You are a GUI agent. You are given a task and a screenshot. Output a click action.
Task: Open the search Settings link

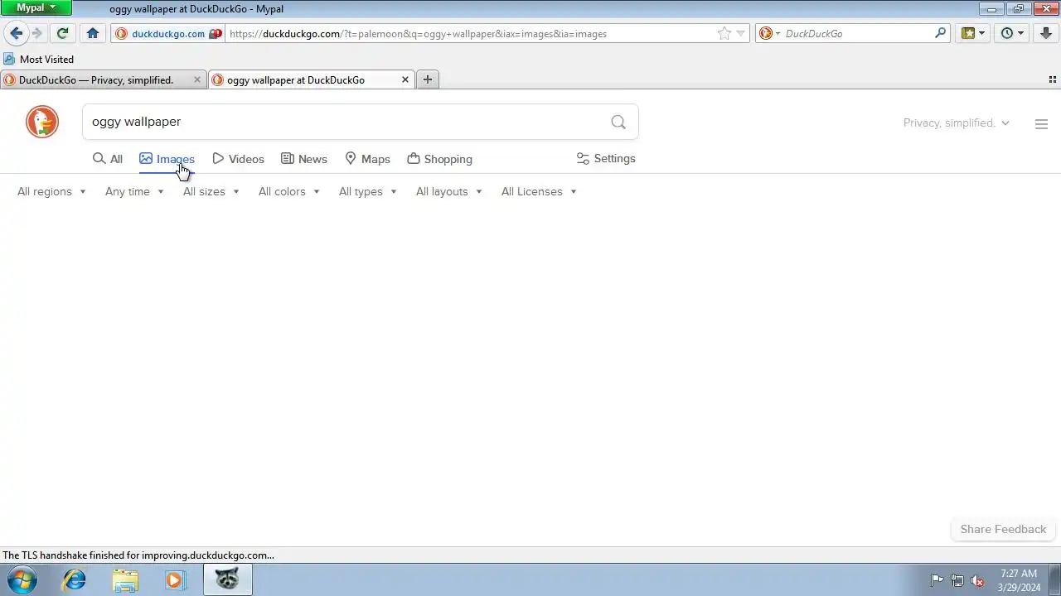click(x=606, y=158)
